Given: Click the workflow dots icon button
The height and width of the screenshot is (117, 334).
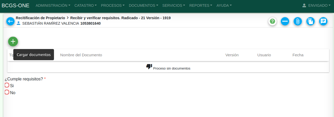Looking at the screenshot, I should click(x=285, y=21).
